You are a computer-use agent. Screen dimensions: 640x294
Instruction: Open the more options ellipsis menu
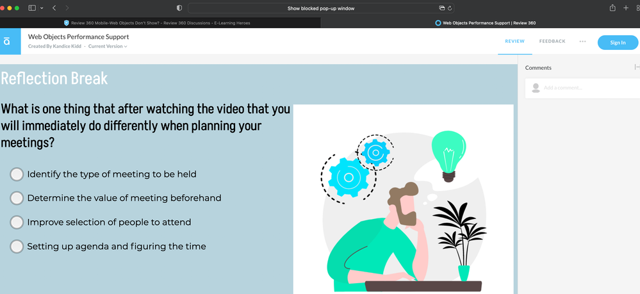click(582, 41)
